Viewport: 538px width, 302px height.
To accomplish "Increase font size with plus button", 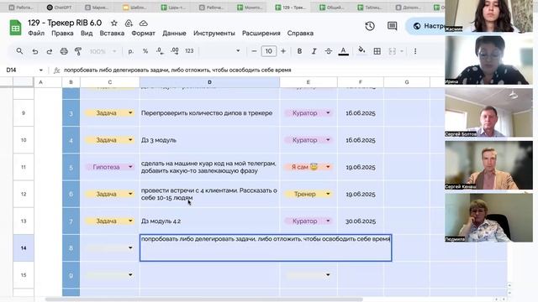I will click(283, 51).
